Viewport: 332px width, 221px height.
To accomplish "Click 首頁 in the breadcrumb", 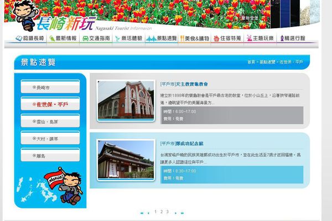I will click(251, 62).
